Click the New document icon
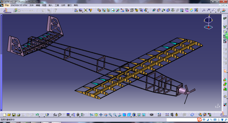This screenshot has width=228, height=123. 4,115
